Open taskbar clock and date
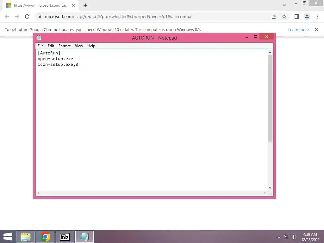 tap(310, 237)
